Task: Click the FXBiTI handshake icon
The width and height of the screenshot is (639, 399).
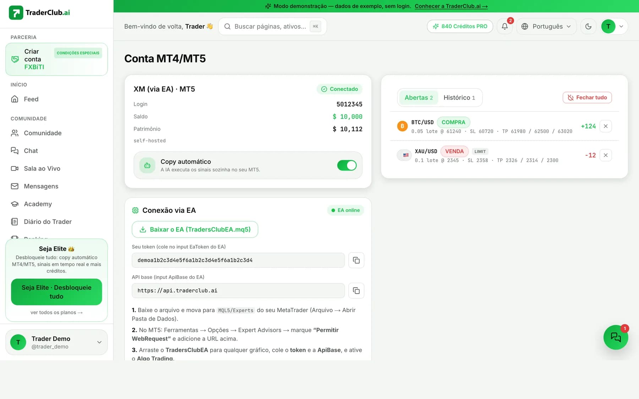Action: point(15,59)
